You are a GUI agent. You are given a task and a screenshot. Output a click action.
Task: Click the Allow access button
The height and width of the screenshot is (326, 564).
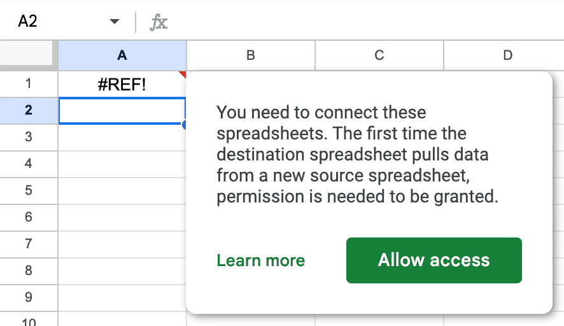coord(434,260)
